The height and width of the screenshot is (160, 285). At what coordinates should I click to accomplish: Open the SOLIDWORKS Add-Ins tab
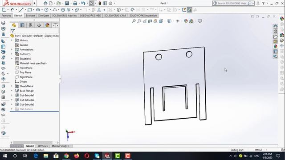click(64, 16)
